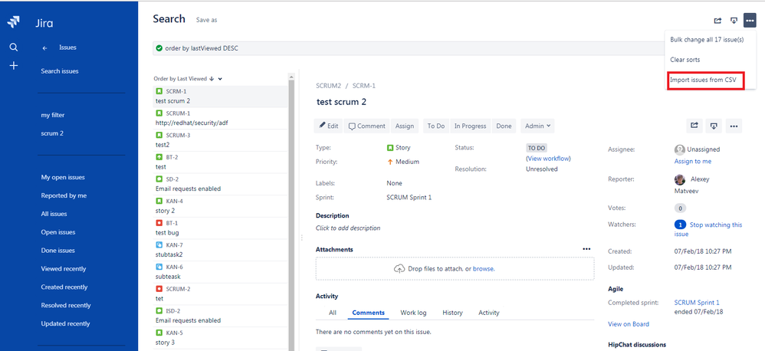Click the SCRUM2 breadcrumb link
The width and height of the screenshot is (765, 351).
click(328, 86)
